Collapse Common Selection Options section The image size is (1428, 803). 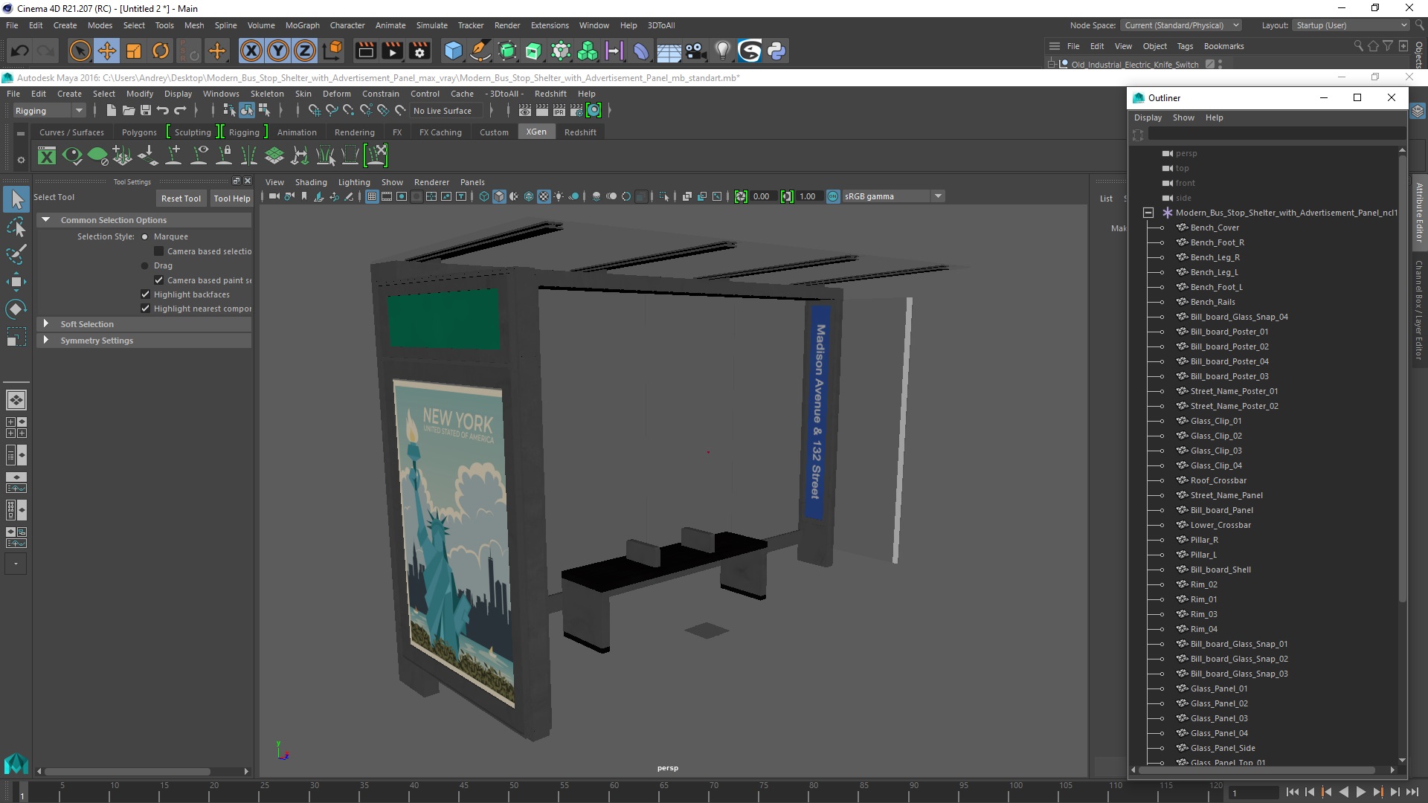tap(46, 220)
